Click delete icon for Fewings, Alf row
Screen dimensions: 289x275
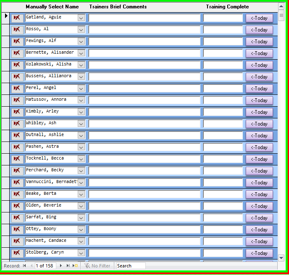17,42
